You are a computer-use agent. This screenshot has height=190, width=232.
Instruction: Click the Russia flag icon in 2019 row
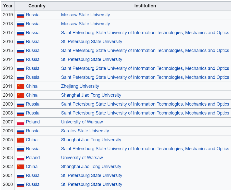coord(21,15)
